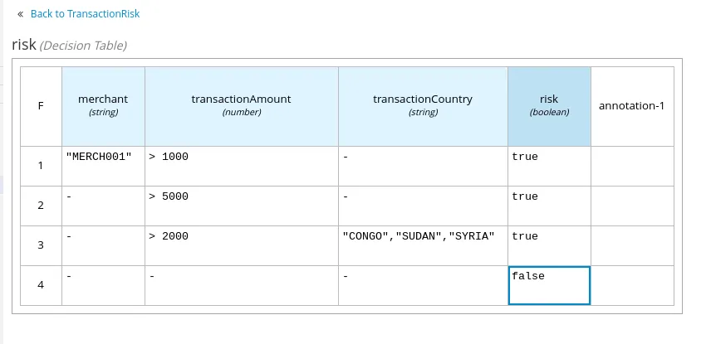This screenshot has width=711, height=344.
Task: Select the transactionCountry column header
Action: [423, 106]
